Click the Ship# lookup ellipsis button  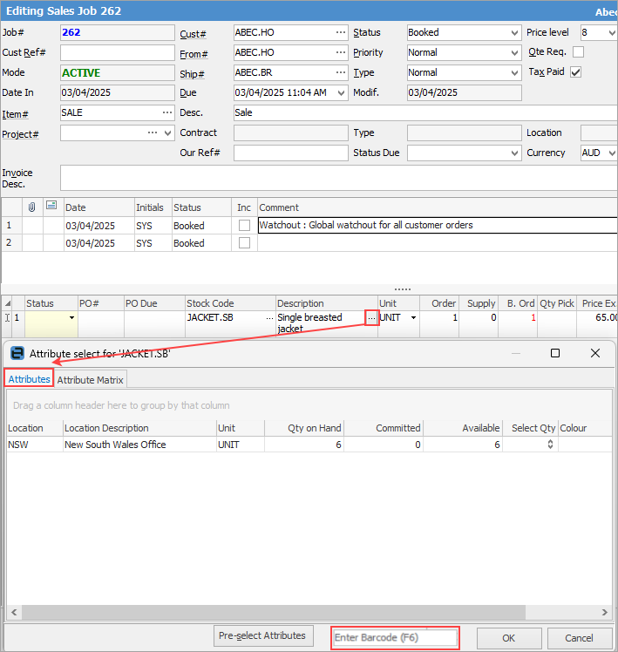(340, 73)
